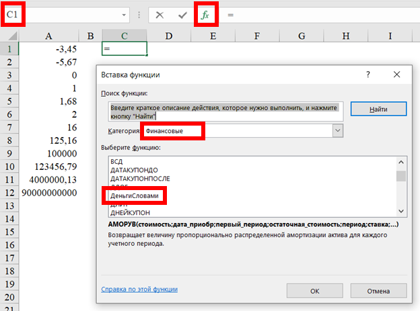Screen dimensions: 420x311
Task: Click the function list scroll down arrow
Action: tap(401, 212)
